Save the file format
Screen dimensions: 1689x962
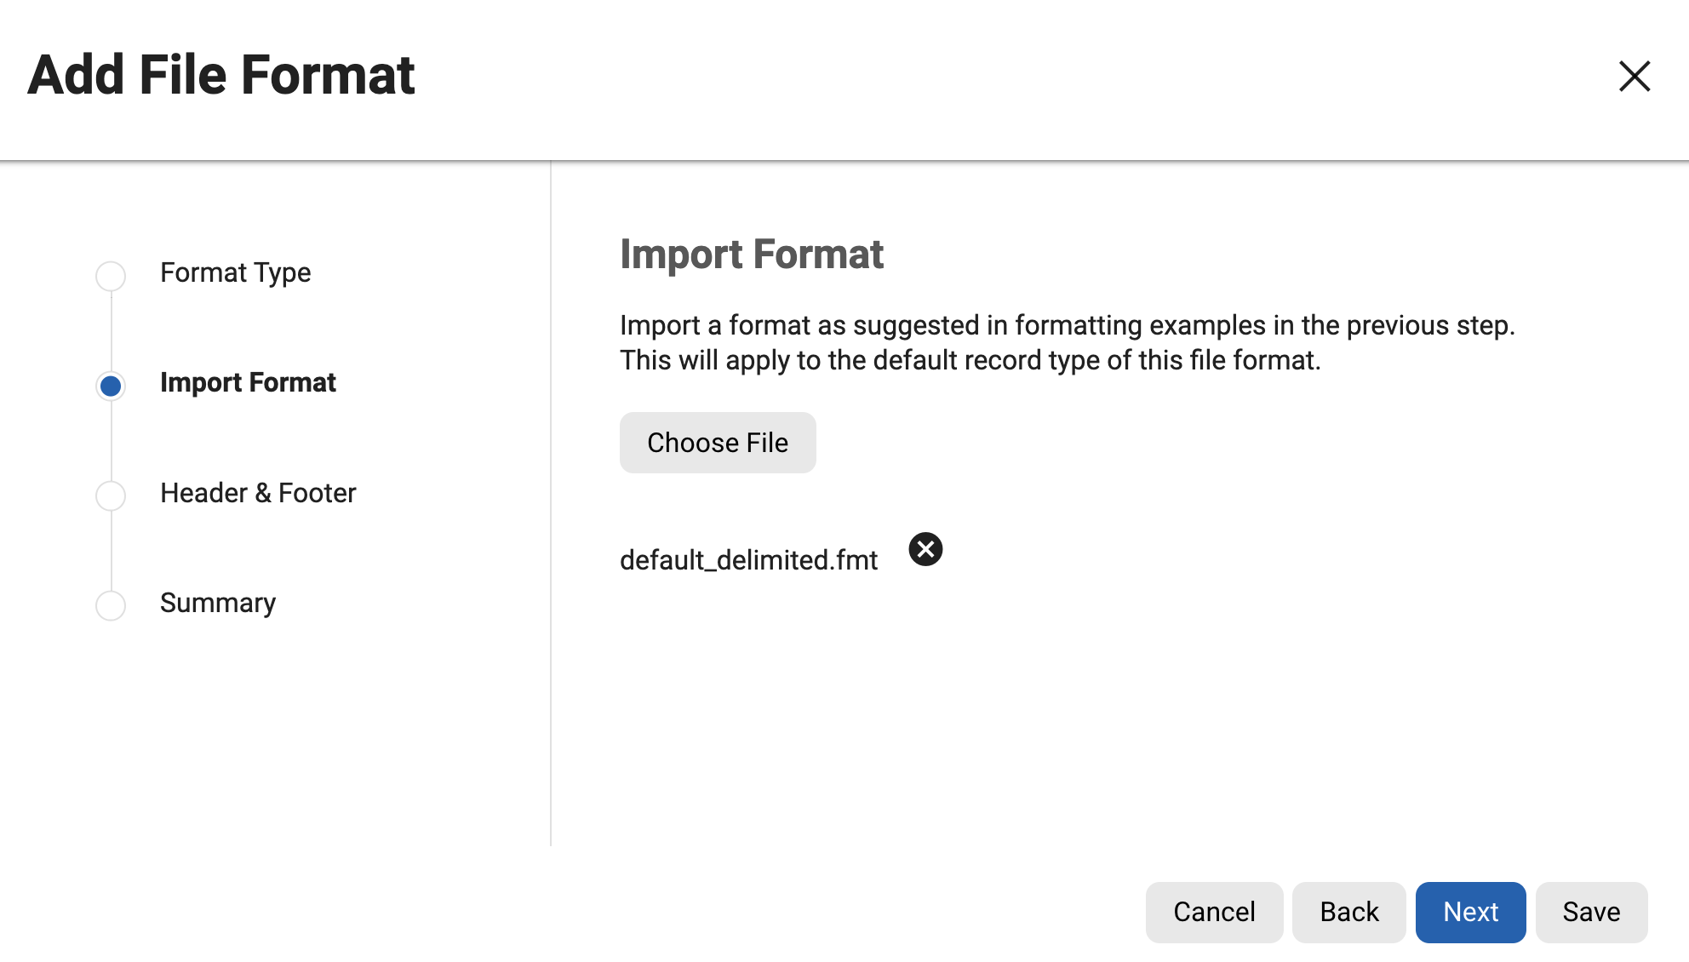click(1591, 912)
